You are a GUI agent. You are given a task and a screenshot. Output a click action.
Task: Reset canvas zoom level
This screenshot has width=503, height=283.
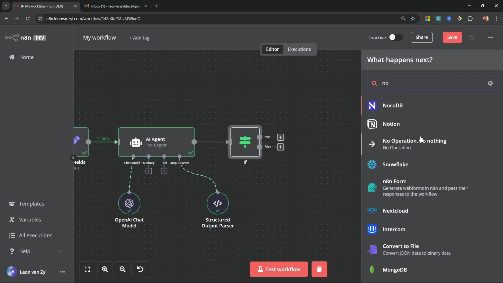(x=140, y=269)
